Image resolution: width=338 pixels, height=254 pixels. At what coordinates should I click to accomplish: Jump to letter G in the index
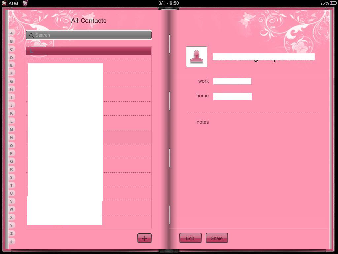click(11, 81)
